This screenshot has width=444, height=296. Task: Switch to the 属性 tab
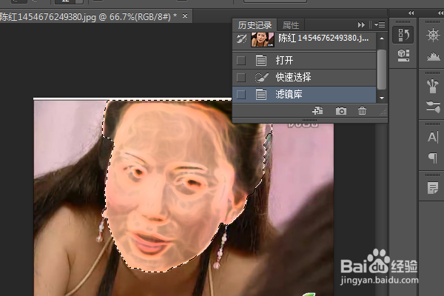(291, 25)
